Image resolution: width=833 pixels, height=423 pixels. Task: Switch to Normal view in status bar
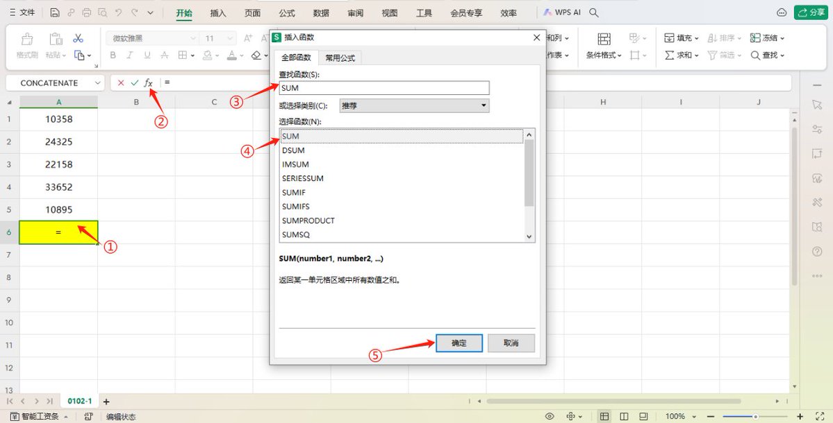(604, 417)
